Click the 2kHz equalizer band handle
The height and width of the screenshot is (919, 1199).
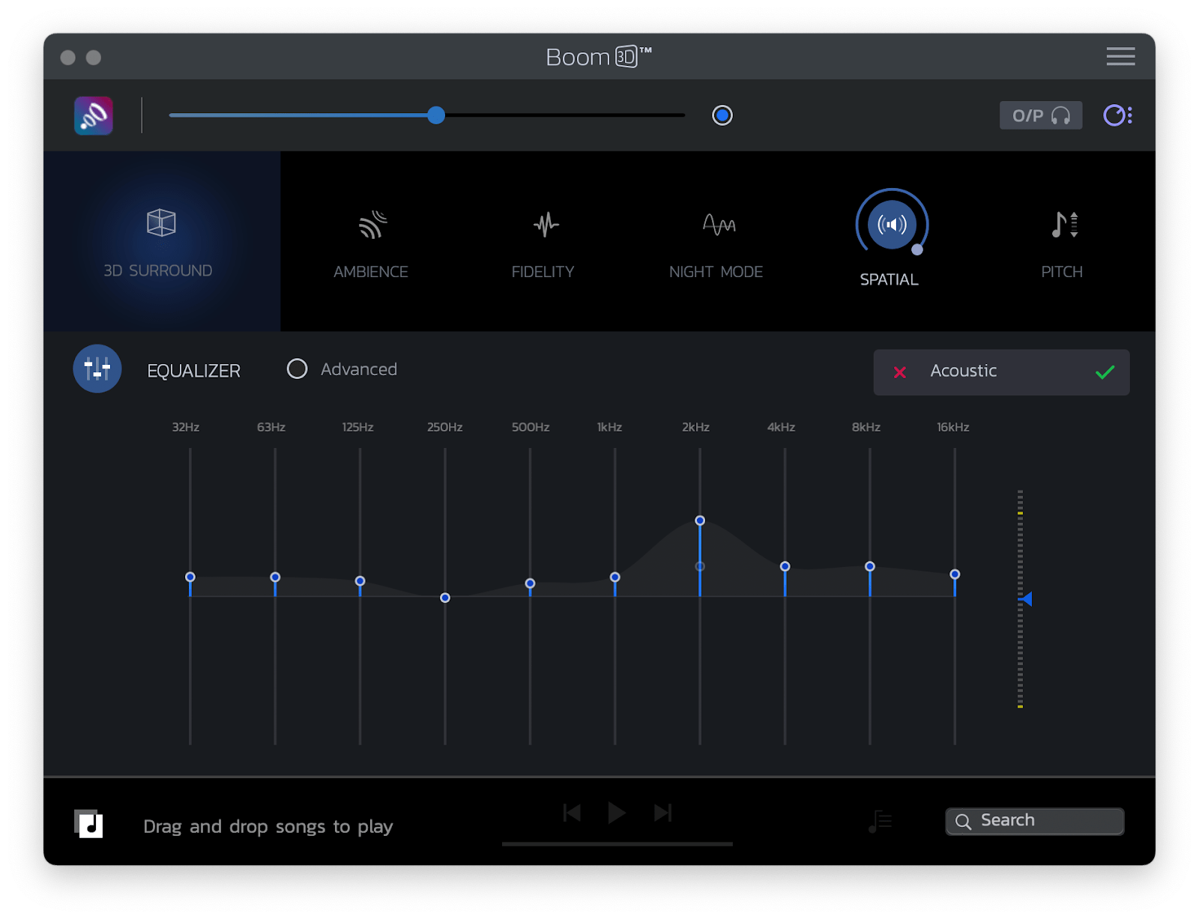(700, 521)
